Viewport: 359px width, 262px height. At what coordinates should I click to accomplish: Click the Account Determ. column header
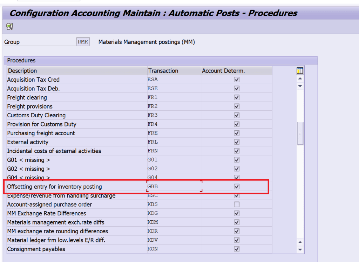pos(236,71)
